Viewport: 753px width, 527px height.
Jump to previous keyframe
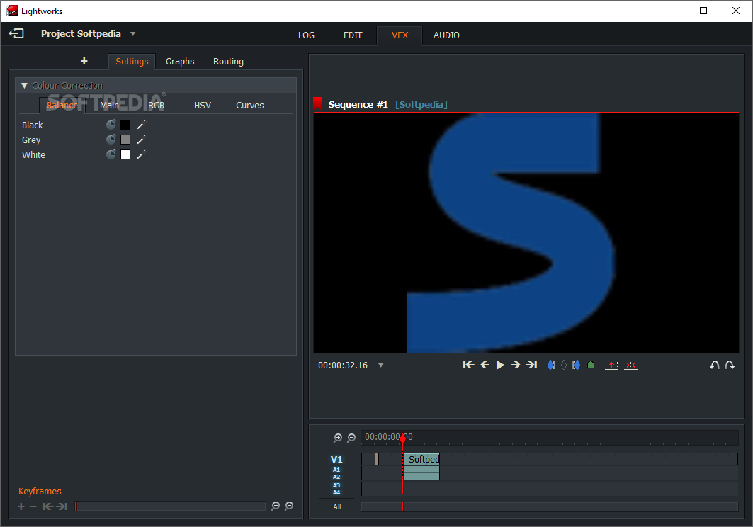pyautogui.click(x=47, y=506)
